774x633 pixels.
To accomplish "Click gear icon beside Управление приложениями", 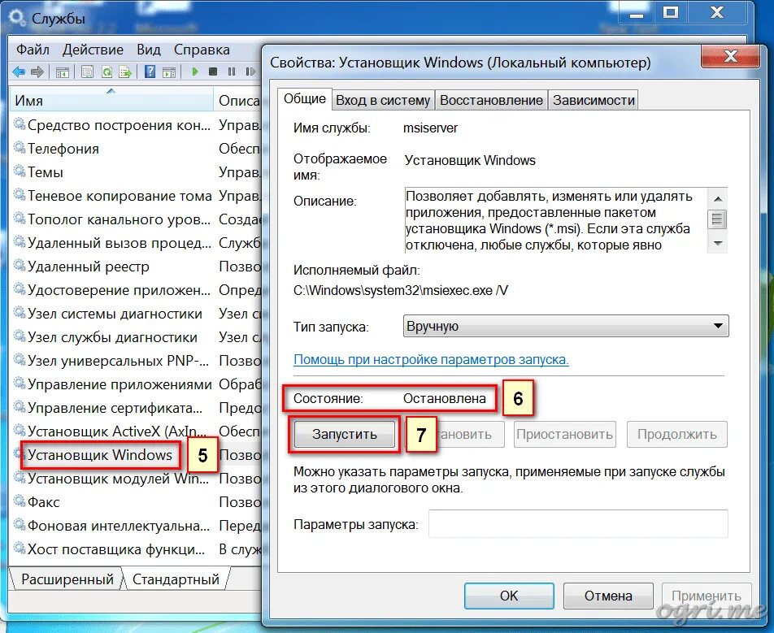I will (x=20, y=384).
